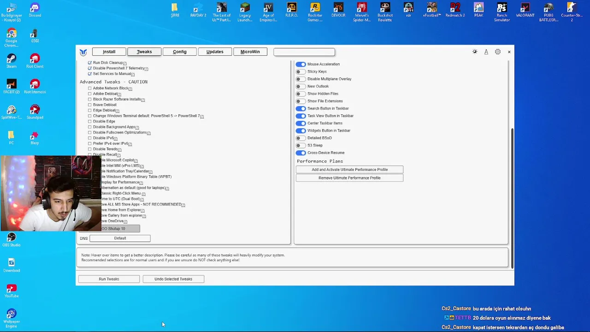The height and width of the screenshot is (332, 590).
Task: Enable Show File Extensions toggle
Action: (301, 101)
